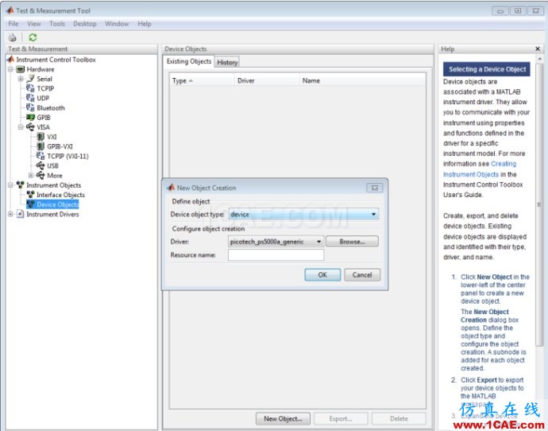The width and height of the screenshot is (548, 431).
Task: Click the Interface Objects icon
Action: [x=31, y=195]
